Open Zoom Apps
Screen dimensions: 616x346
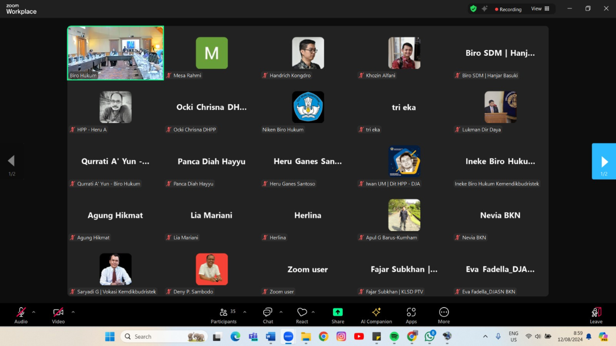tap(411, 315)
